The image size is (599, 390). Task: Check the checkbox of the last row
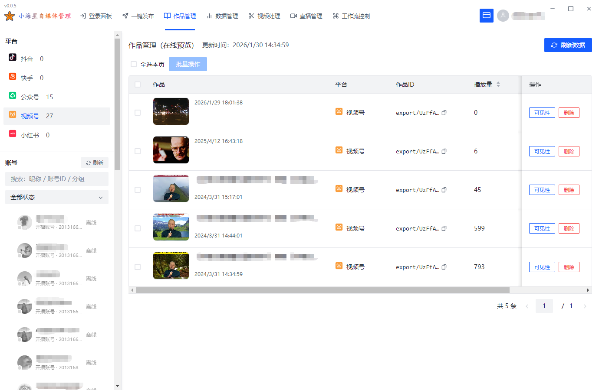(x=138, y=267)
